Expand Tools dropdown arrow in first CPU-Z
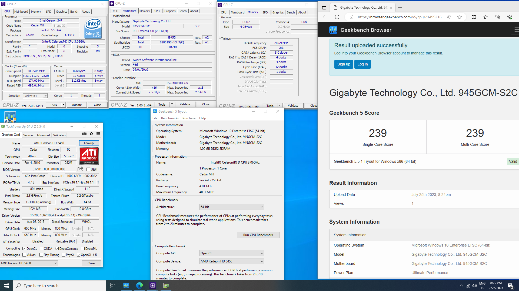 (x=63, y=105)
